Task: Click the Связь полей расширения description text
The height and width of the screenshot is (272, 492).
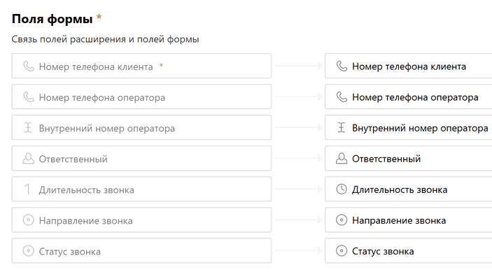Action: coord(106,39)
